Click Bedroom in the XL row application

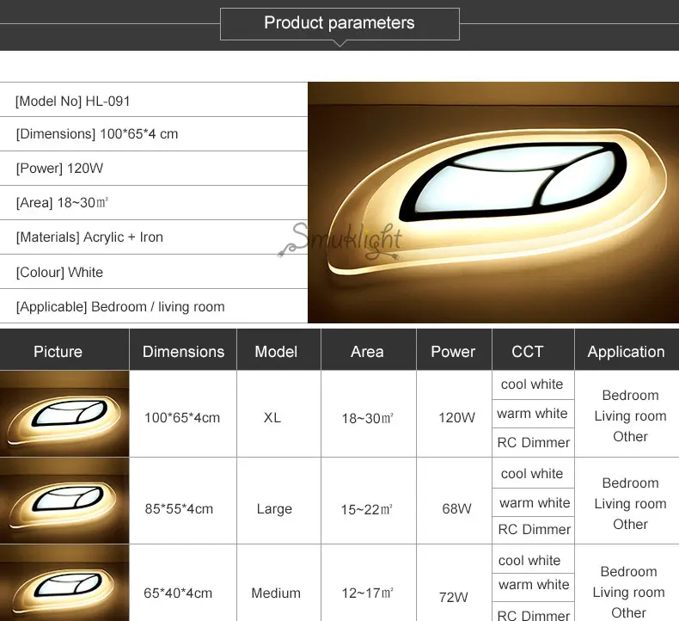click(x=631, y=396)
